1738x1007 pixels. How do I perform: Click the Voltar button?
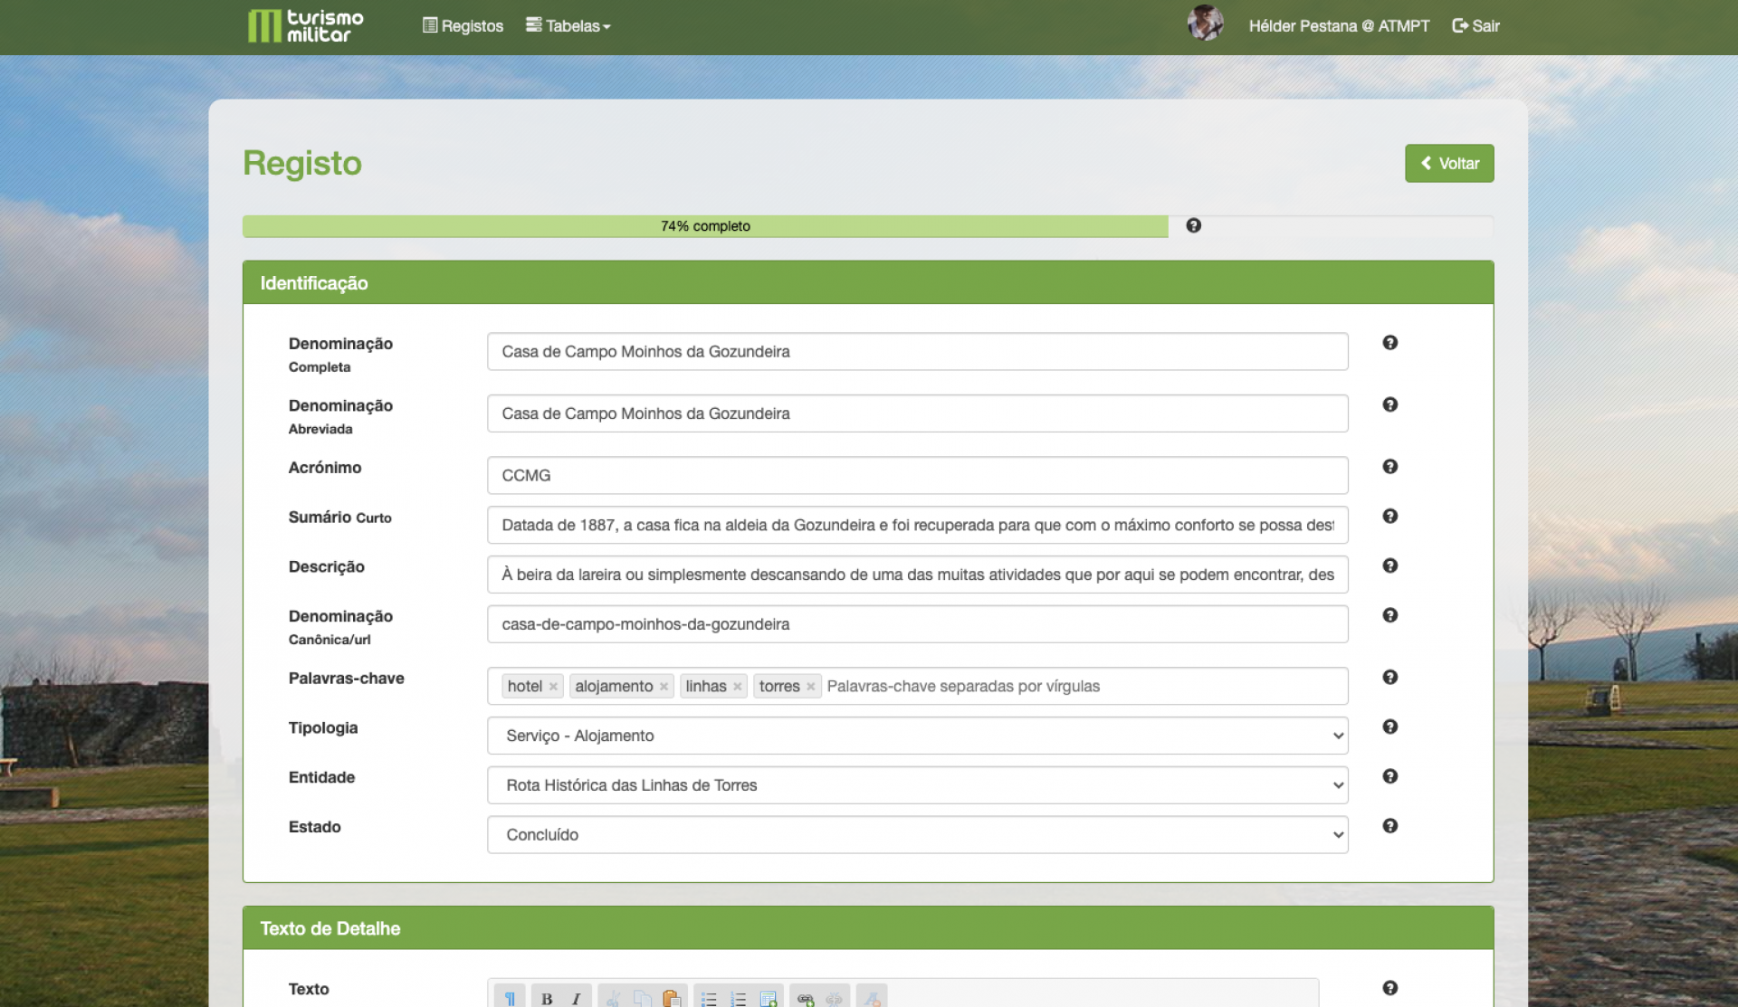click(1448, 164)
